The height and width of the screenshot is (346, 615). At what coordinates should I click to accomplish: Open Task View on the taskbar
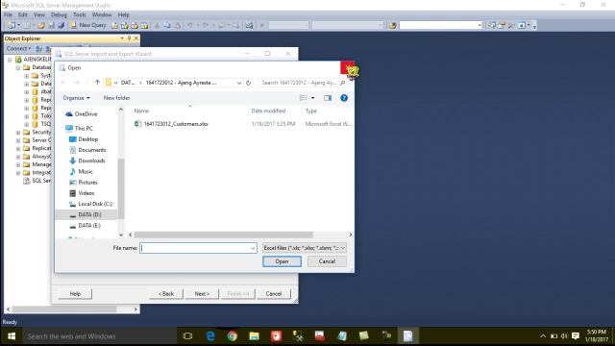click(188, 336)
